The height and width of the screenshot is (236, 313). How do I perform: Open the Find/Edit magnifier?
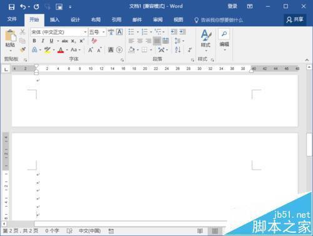[x=224, y=34]
